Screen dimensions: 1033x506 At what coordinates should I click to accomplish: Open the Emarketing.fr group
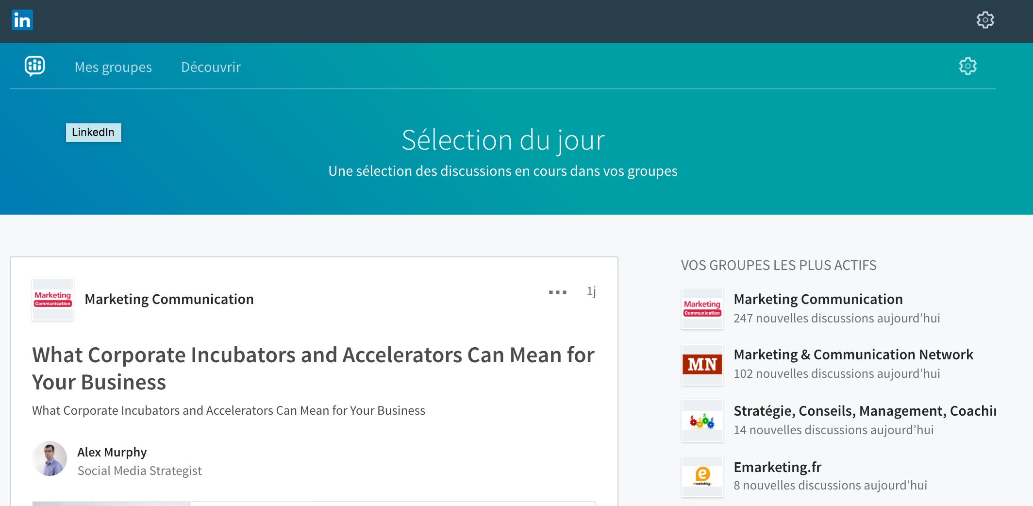(778, 467)
